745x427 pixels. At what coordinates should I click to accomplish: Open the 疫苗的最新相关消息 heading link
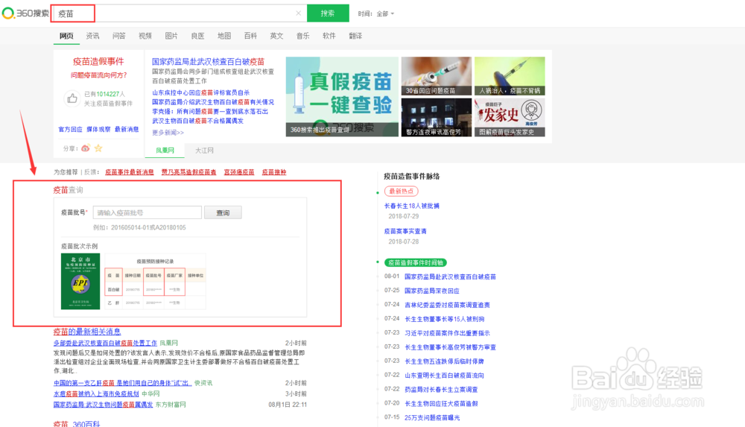coord(87,332)
